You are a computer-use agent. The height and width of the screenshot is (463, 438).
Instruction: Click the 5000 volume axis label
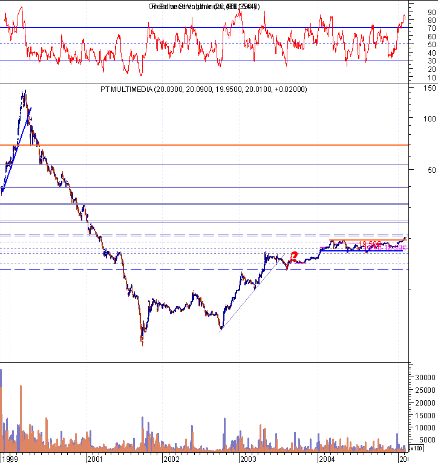coord(427,440)
